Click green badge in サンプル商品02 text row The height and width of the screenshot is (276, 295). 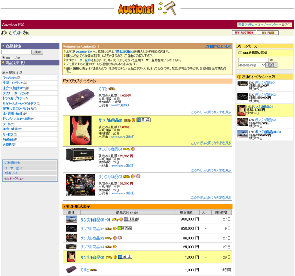tap(124, 228)
